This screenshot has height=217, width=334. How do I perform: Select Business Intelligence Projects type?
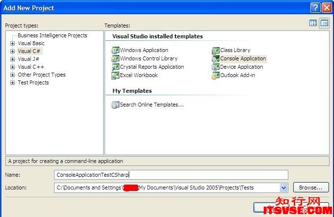[x=53, y=35]
